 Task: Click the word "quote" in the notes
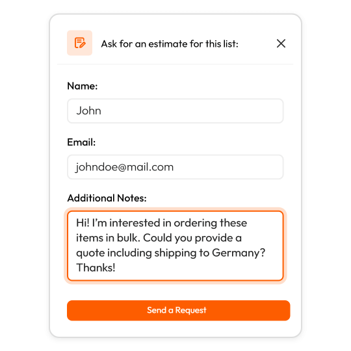(x=90, y=253)
